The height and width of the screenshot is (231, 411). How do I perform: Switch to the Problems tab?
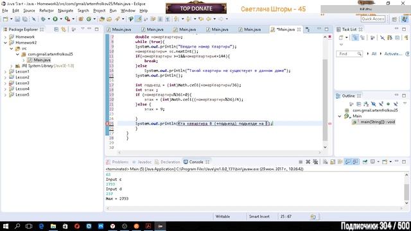(x=118, y=162)
